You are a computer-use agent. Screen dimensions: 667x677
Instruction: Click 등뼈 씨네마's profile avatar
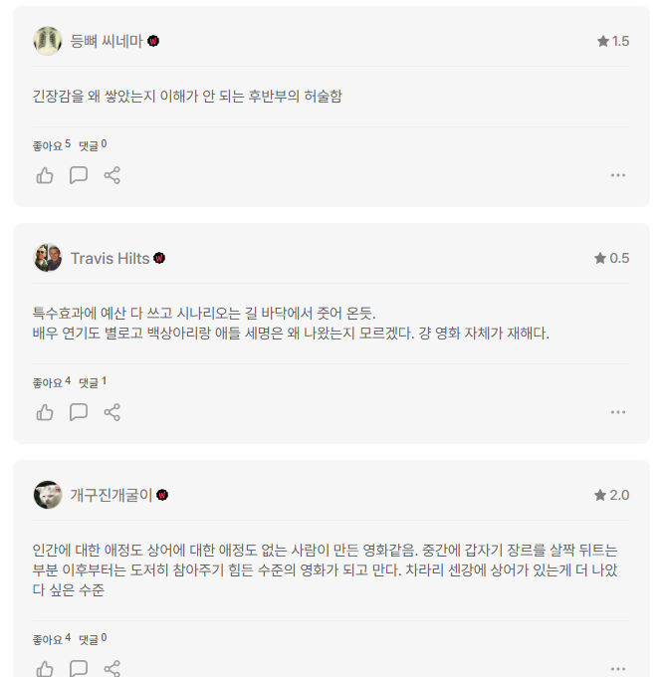point(48,41)
